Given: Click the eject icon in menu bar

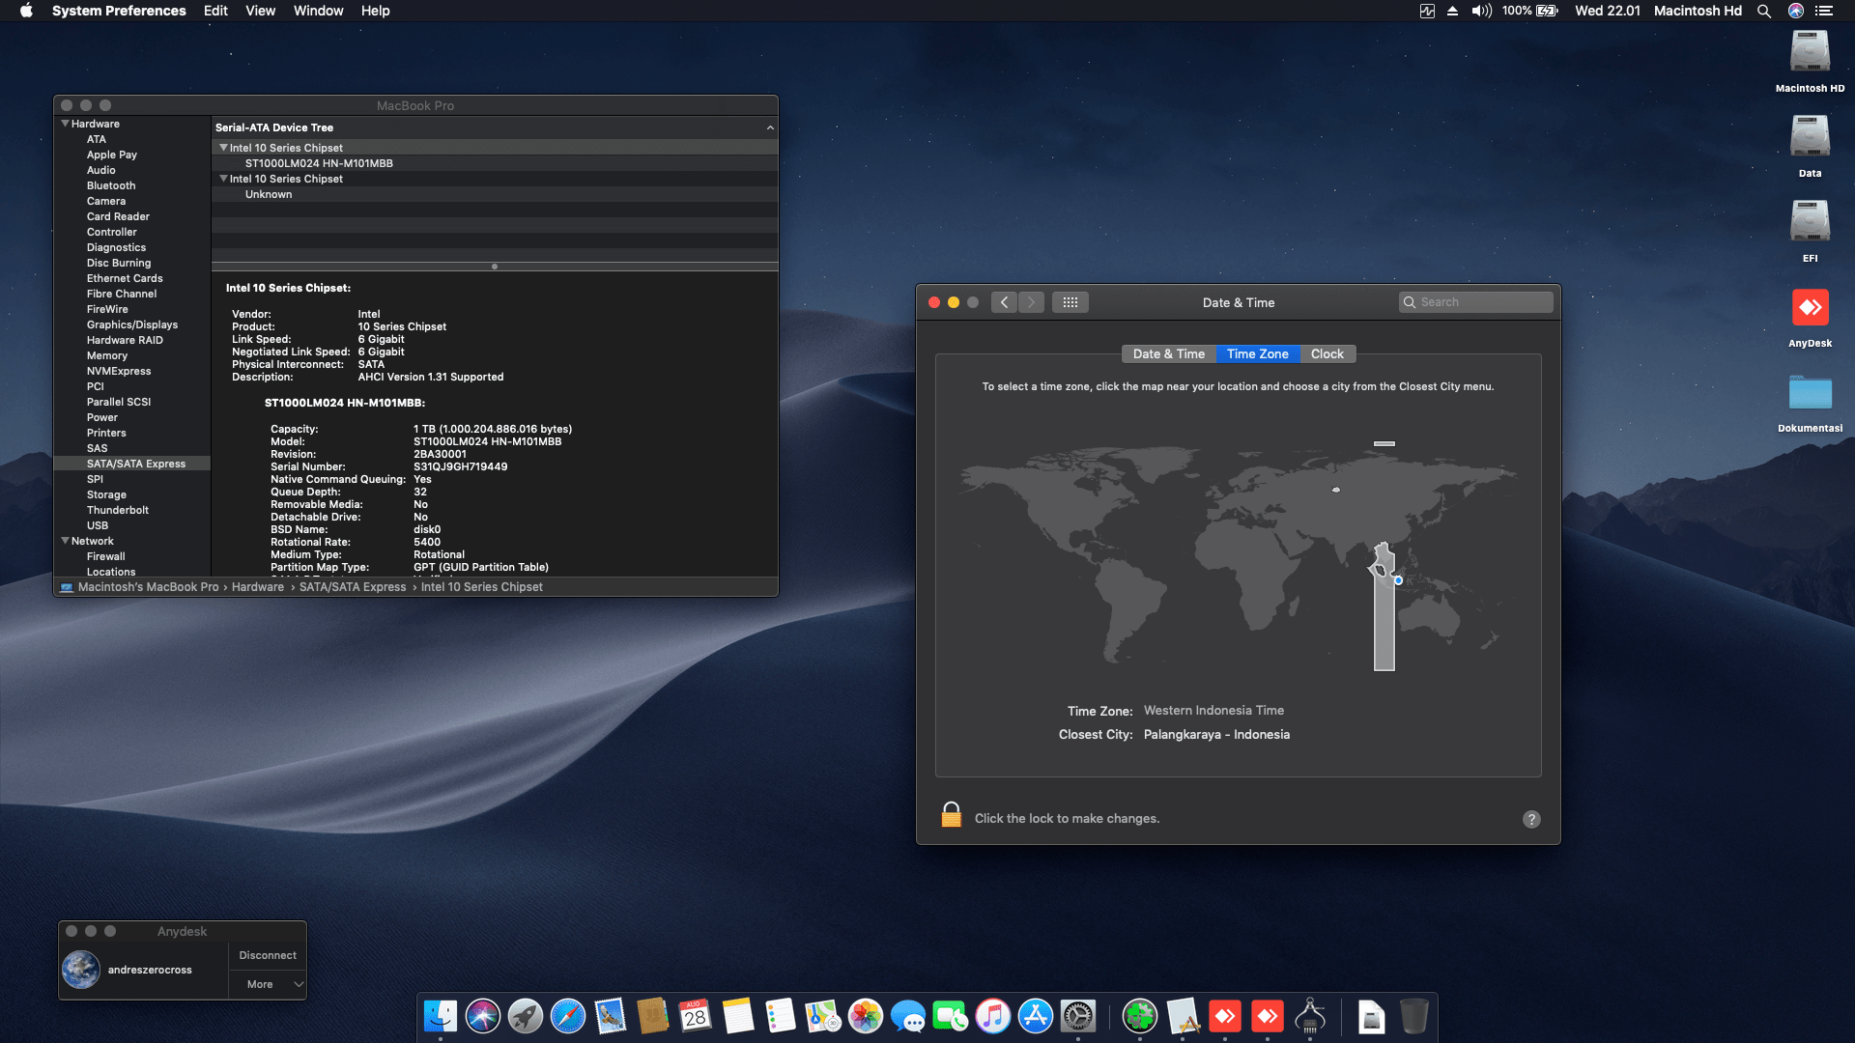Looking at the screenshot, I should pyautogui.click(x=1452, y=11).
